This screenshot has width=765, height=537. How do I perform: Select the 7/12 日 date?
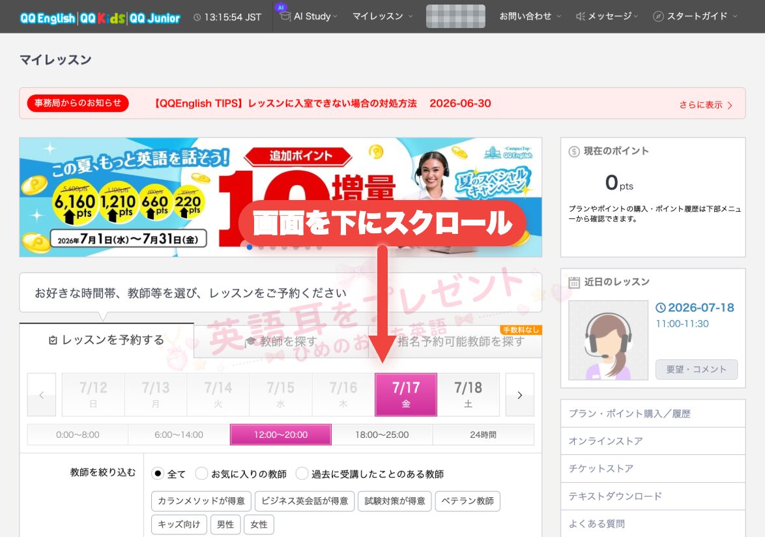coord(93,394)
